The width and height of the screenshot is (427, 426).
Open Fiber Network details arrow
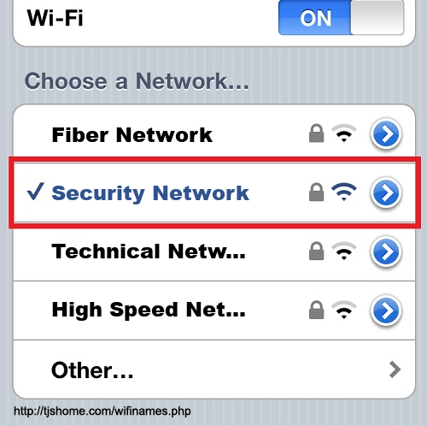tap(386, 133)
